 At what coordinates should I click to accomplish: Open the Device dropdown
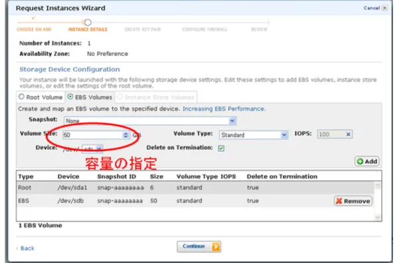coord(92,148)
